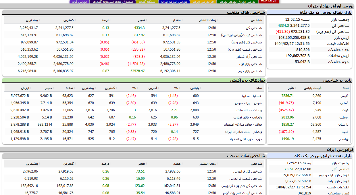Image resolution: width=356 pixels, height=195 pixels.
Task: Open the بورس انرژی ایران tab
Action: pos(174,2)
